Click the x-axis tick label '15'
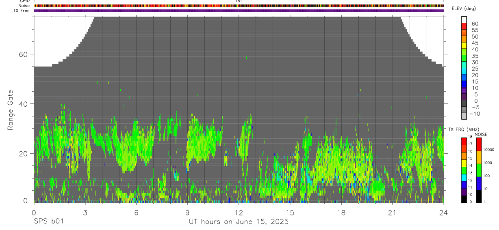 click(290, 213)
